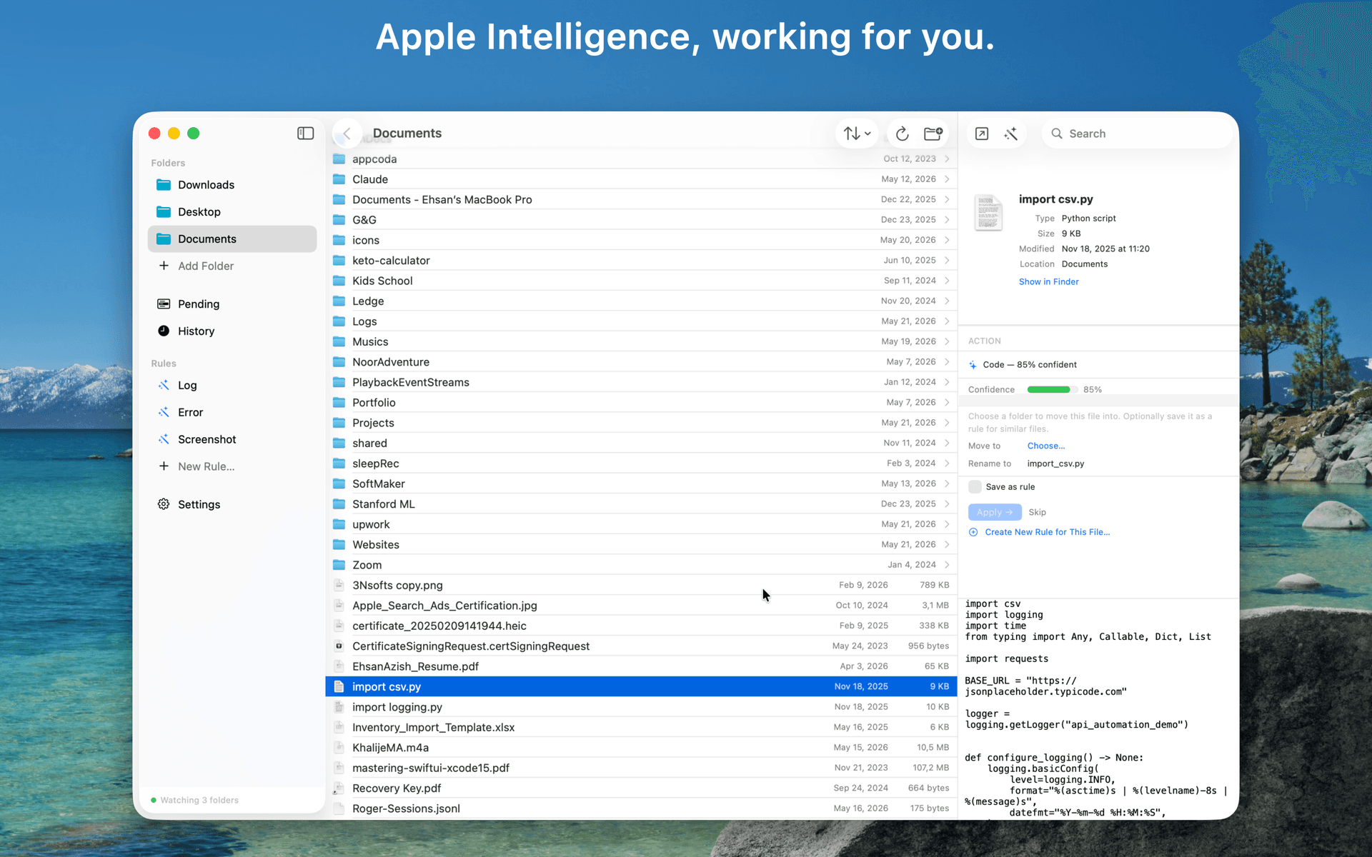Click the Websites folder icon

[x=339, y=545]
